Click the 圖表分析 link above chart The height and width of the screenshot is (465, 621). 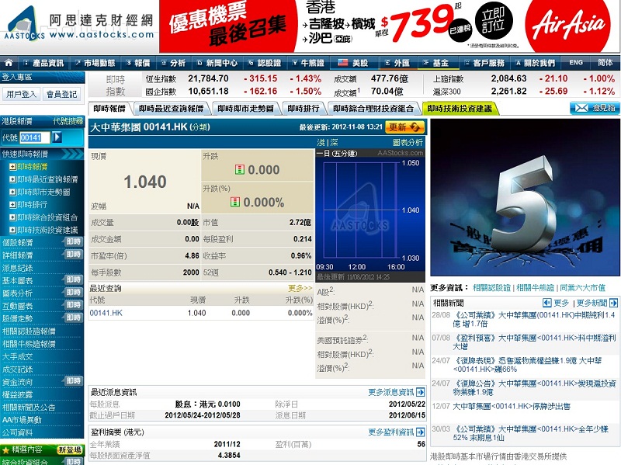tap(408, 142)
